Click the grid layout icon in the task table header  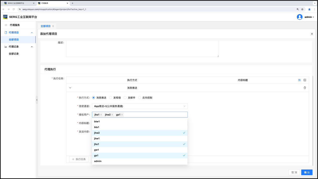(x=299, y=80)
